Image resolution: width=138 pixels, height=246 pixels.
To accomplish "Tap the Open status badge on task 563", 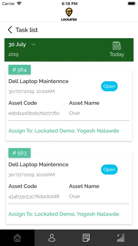I will pos(109,169).
